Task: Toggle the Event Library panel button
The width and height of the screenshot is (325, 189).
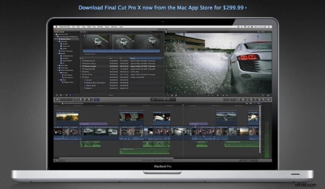Action: 57,95
